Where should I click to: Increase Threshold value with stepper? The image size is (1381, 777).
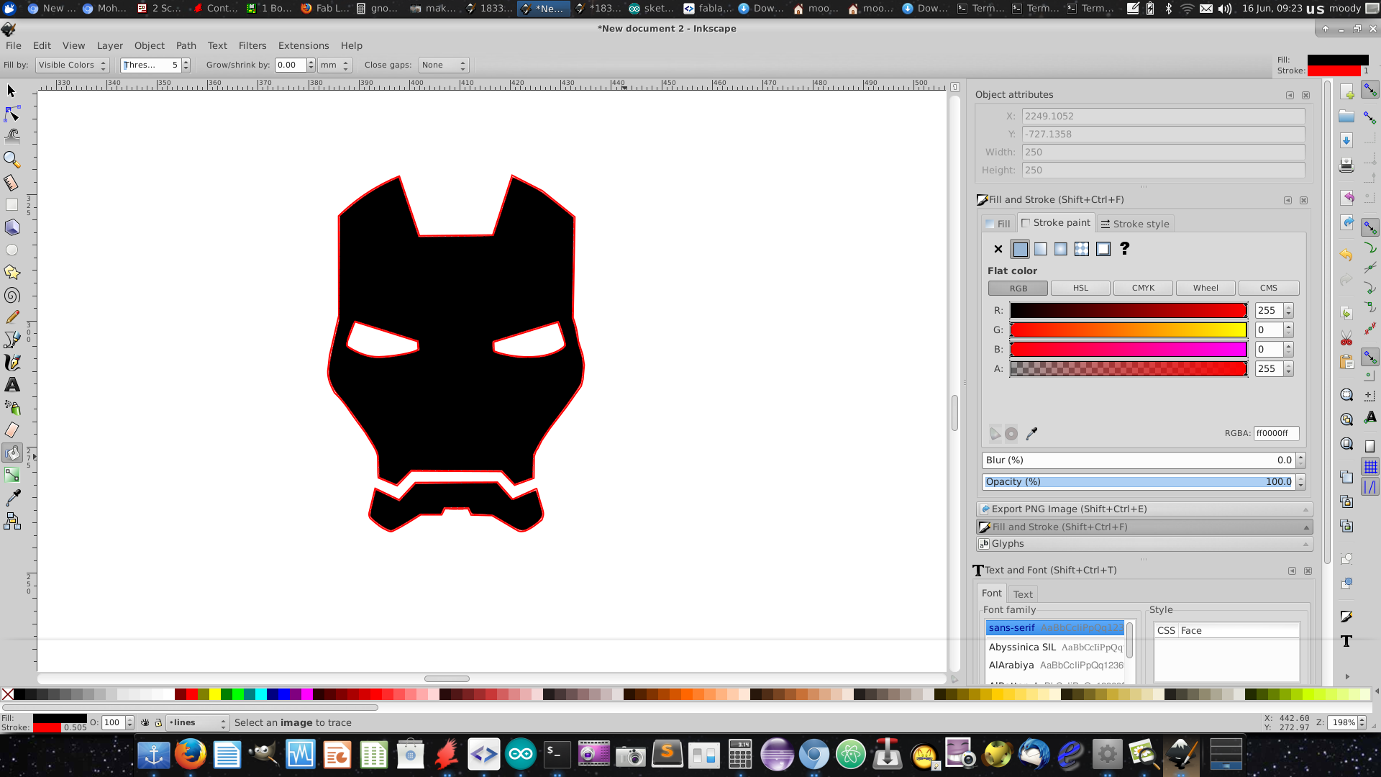point(186,62)
